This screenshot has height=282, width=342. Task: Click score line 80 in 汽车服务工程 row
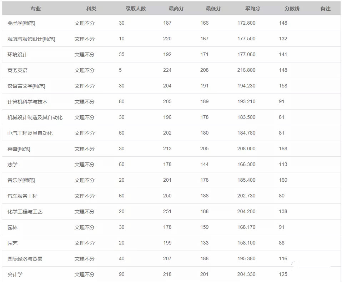point(282,196)
